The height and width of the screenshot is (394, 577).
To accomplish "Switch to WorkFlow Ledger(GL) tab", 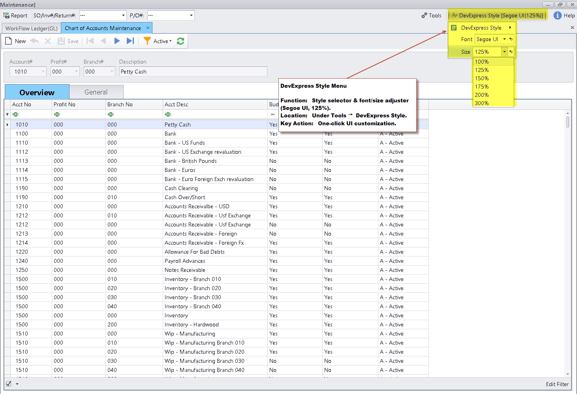I will [x=32, y=28].
